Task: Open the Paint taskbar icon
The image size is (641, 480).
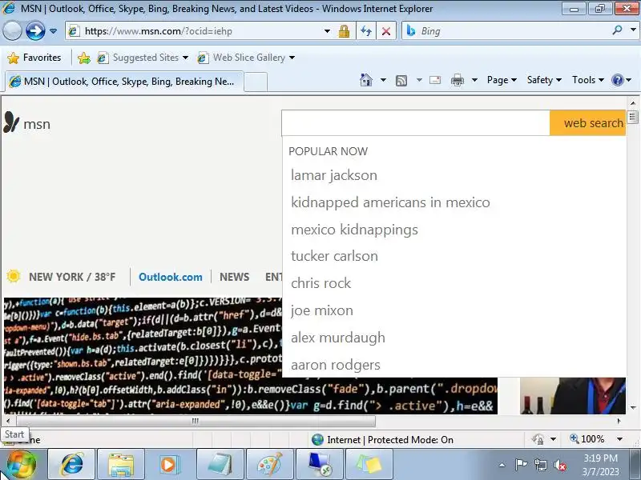Action: click(x=269, y=465)
